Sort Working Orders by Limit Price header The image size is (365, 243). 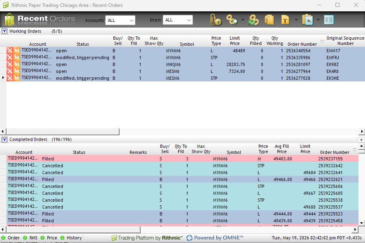(235, 41)
